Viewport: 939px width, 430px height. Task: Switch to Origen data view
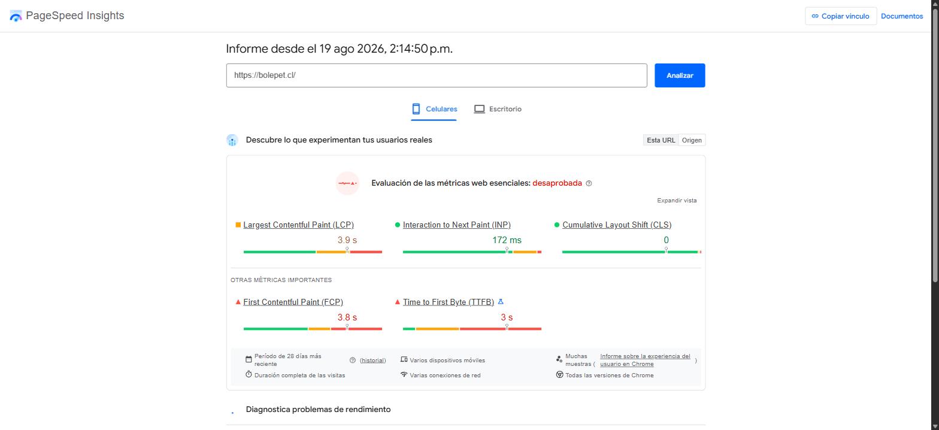[692, 140]
